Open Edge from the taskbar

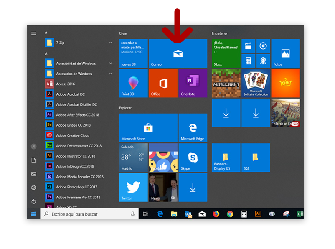click(x=160, y=214)
